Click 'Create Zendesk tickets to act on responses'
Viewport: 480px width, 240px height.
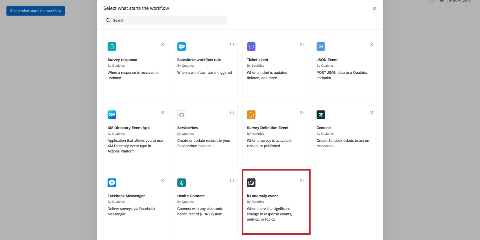click(343, 143)
